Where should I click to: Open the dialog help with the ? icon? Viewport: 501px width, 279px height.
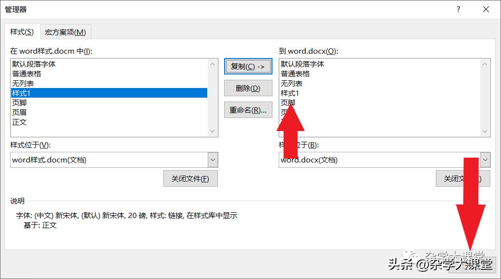458,9
